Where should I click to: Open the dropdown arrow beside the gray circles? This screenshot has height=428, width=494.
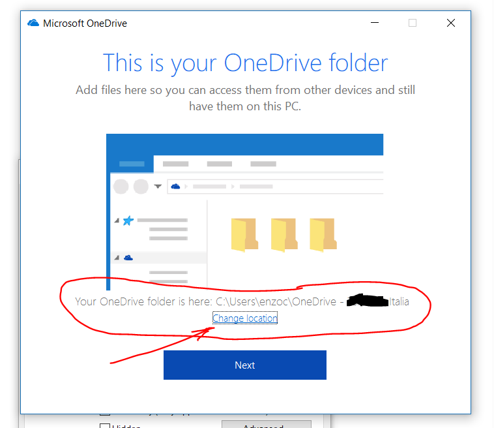(x=158, y=187)
